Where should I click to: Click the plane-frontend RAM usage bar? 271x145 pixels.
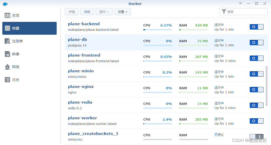[x=194, y=61]
